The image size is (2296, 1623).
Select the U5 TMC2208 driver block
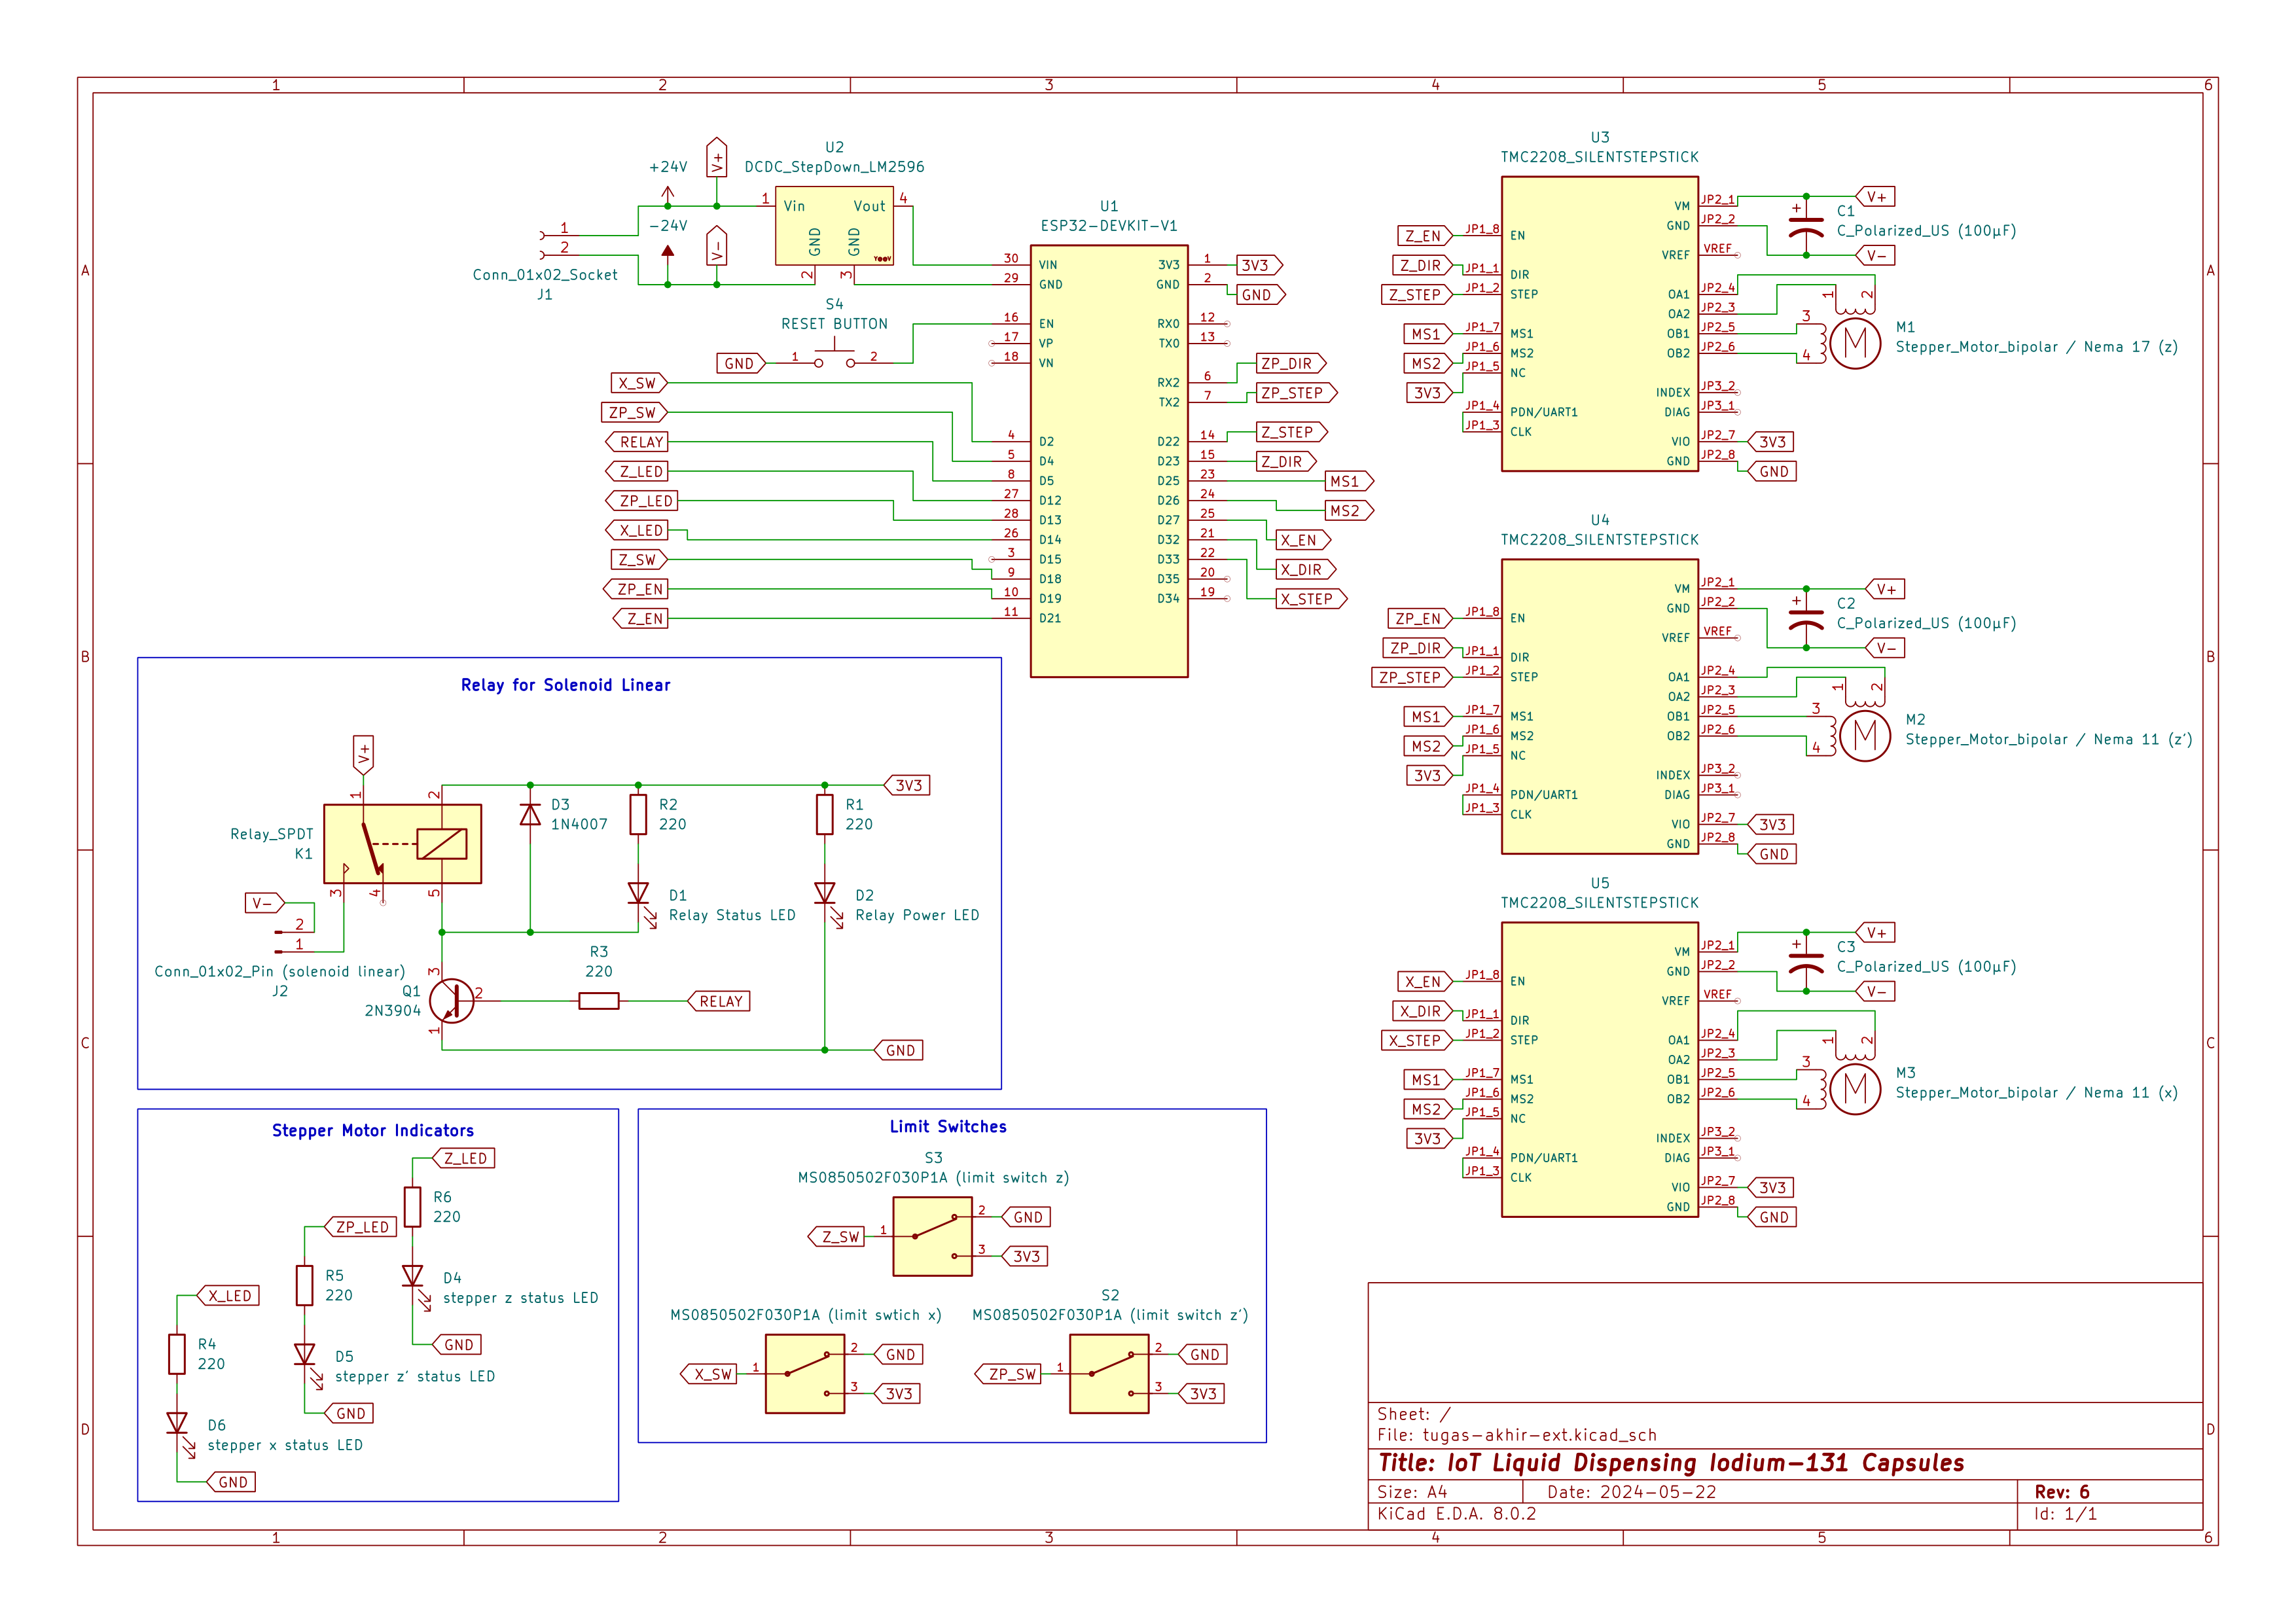1599,1070
